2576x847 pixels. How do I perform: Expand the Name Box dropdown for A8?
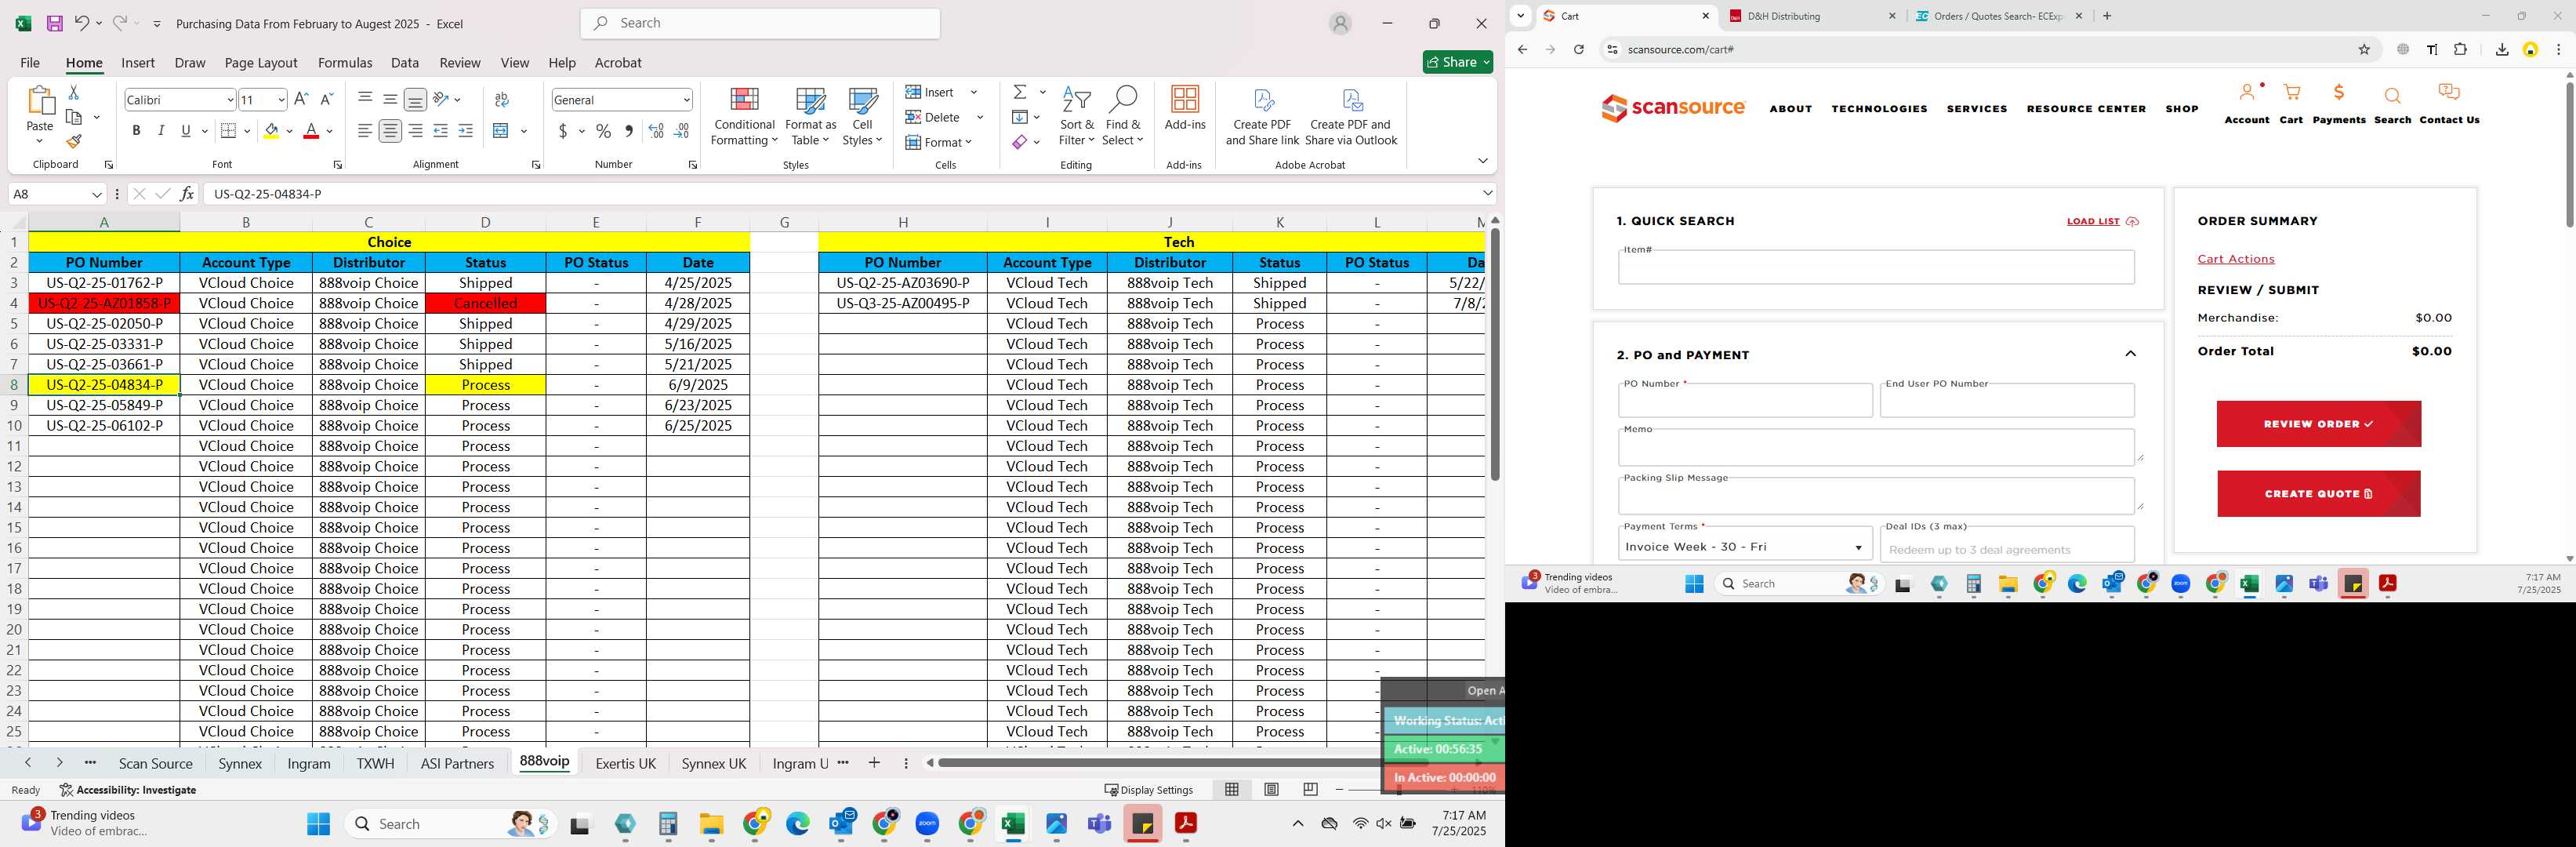click(x=97, y=194)
